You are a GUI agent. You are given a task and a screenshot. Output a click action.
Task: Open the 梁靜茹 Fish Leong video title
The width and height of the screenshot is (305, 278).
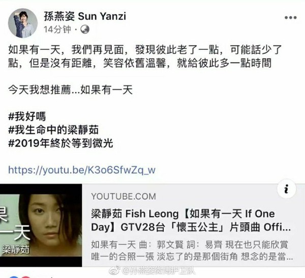point(191,220)
